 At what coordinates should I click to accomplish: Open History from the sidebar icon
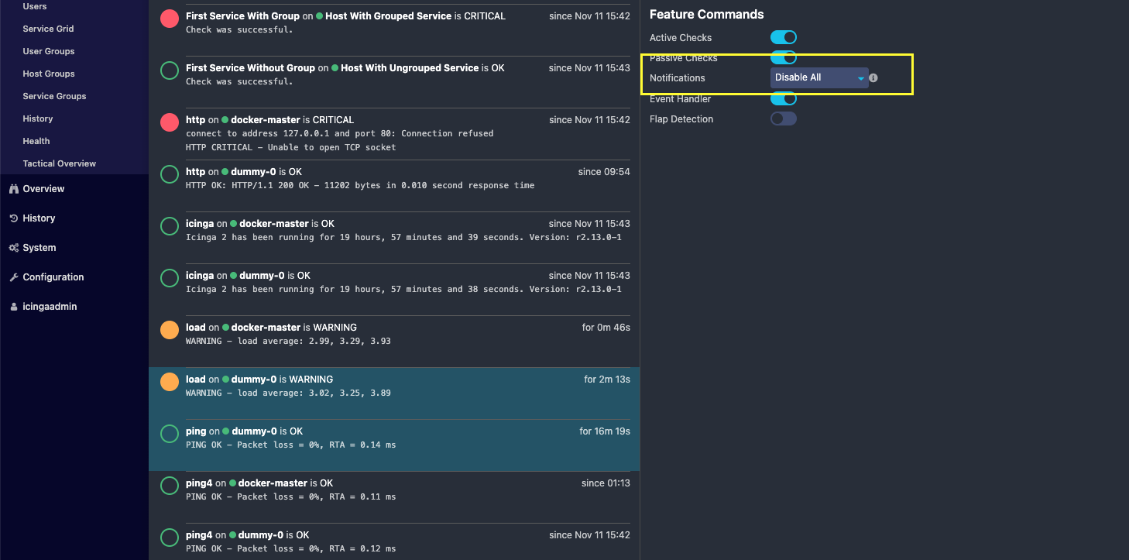(15, 218)
